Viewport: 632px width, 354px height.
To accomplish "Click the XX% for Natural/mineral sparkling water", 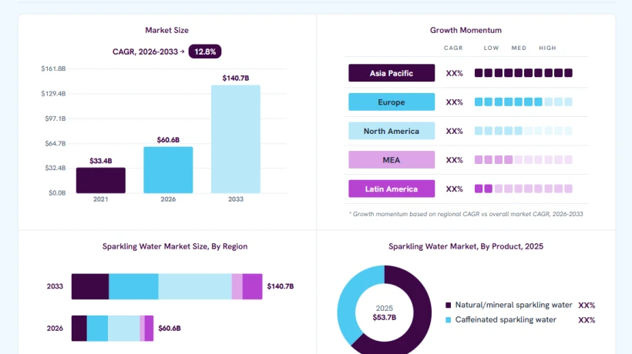I will click(587, 306).
